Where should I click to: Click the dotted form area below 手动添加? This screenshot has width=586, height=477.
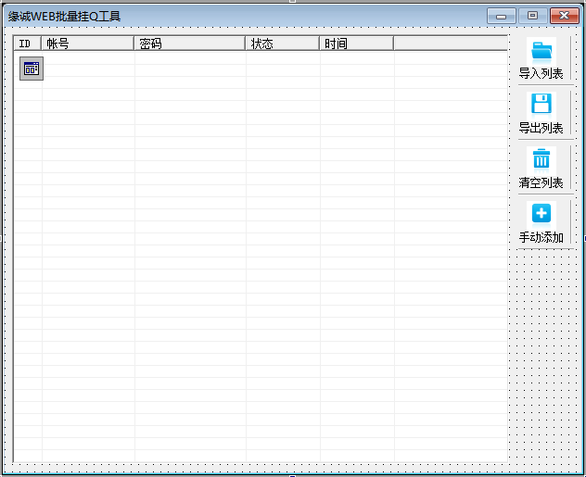click(x=545, y=352)
